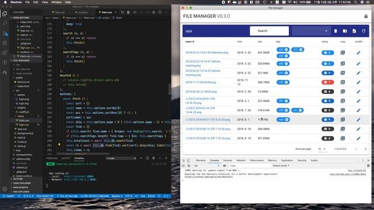This screenshot has width=374, height=210.
Task: Open the Manage gear at activity bar bottom
Action: pyautogui.click(x=5, y=189)
